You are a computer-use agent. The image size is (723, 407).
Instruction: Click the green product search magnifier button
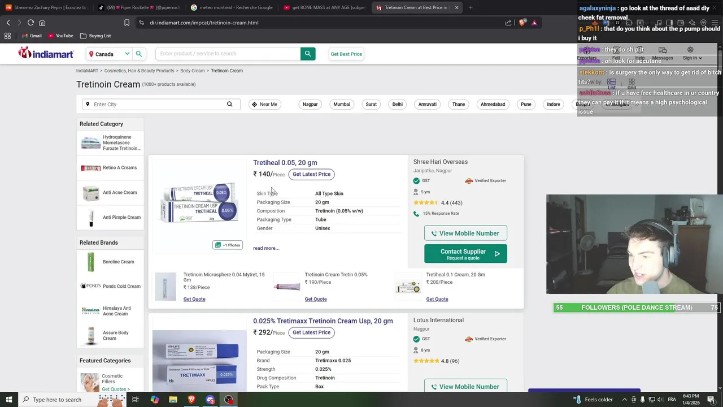pyautogui.click(x=308, y=54)
